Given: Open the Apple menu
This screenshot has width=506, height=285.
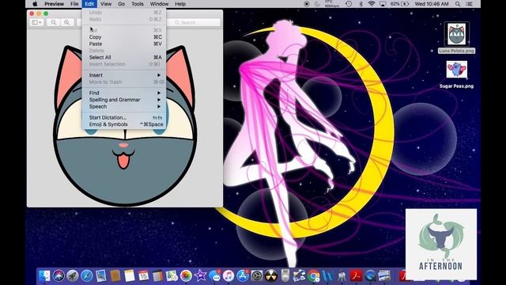Looking at the screenshot, I should coord(35,4).
